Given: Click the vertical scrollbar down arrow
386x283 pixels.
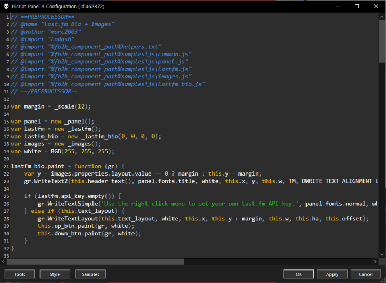Looking at the screenshot, I should [x=382, y=254].
